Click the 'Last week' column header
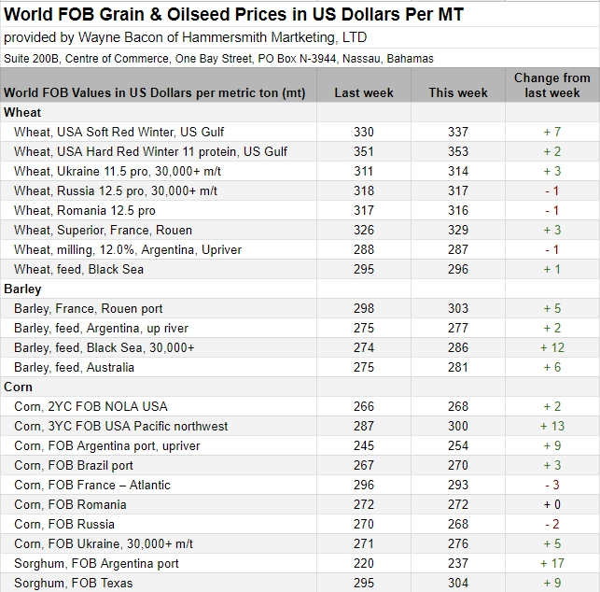 point(364,92)
